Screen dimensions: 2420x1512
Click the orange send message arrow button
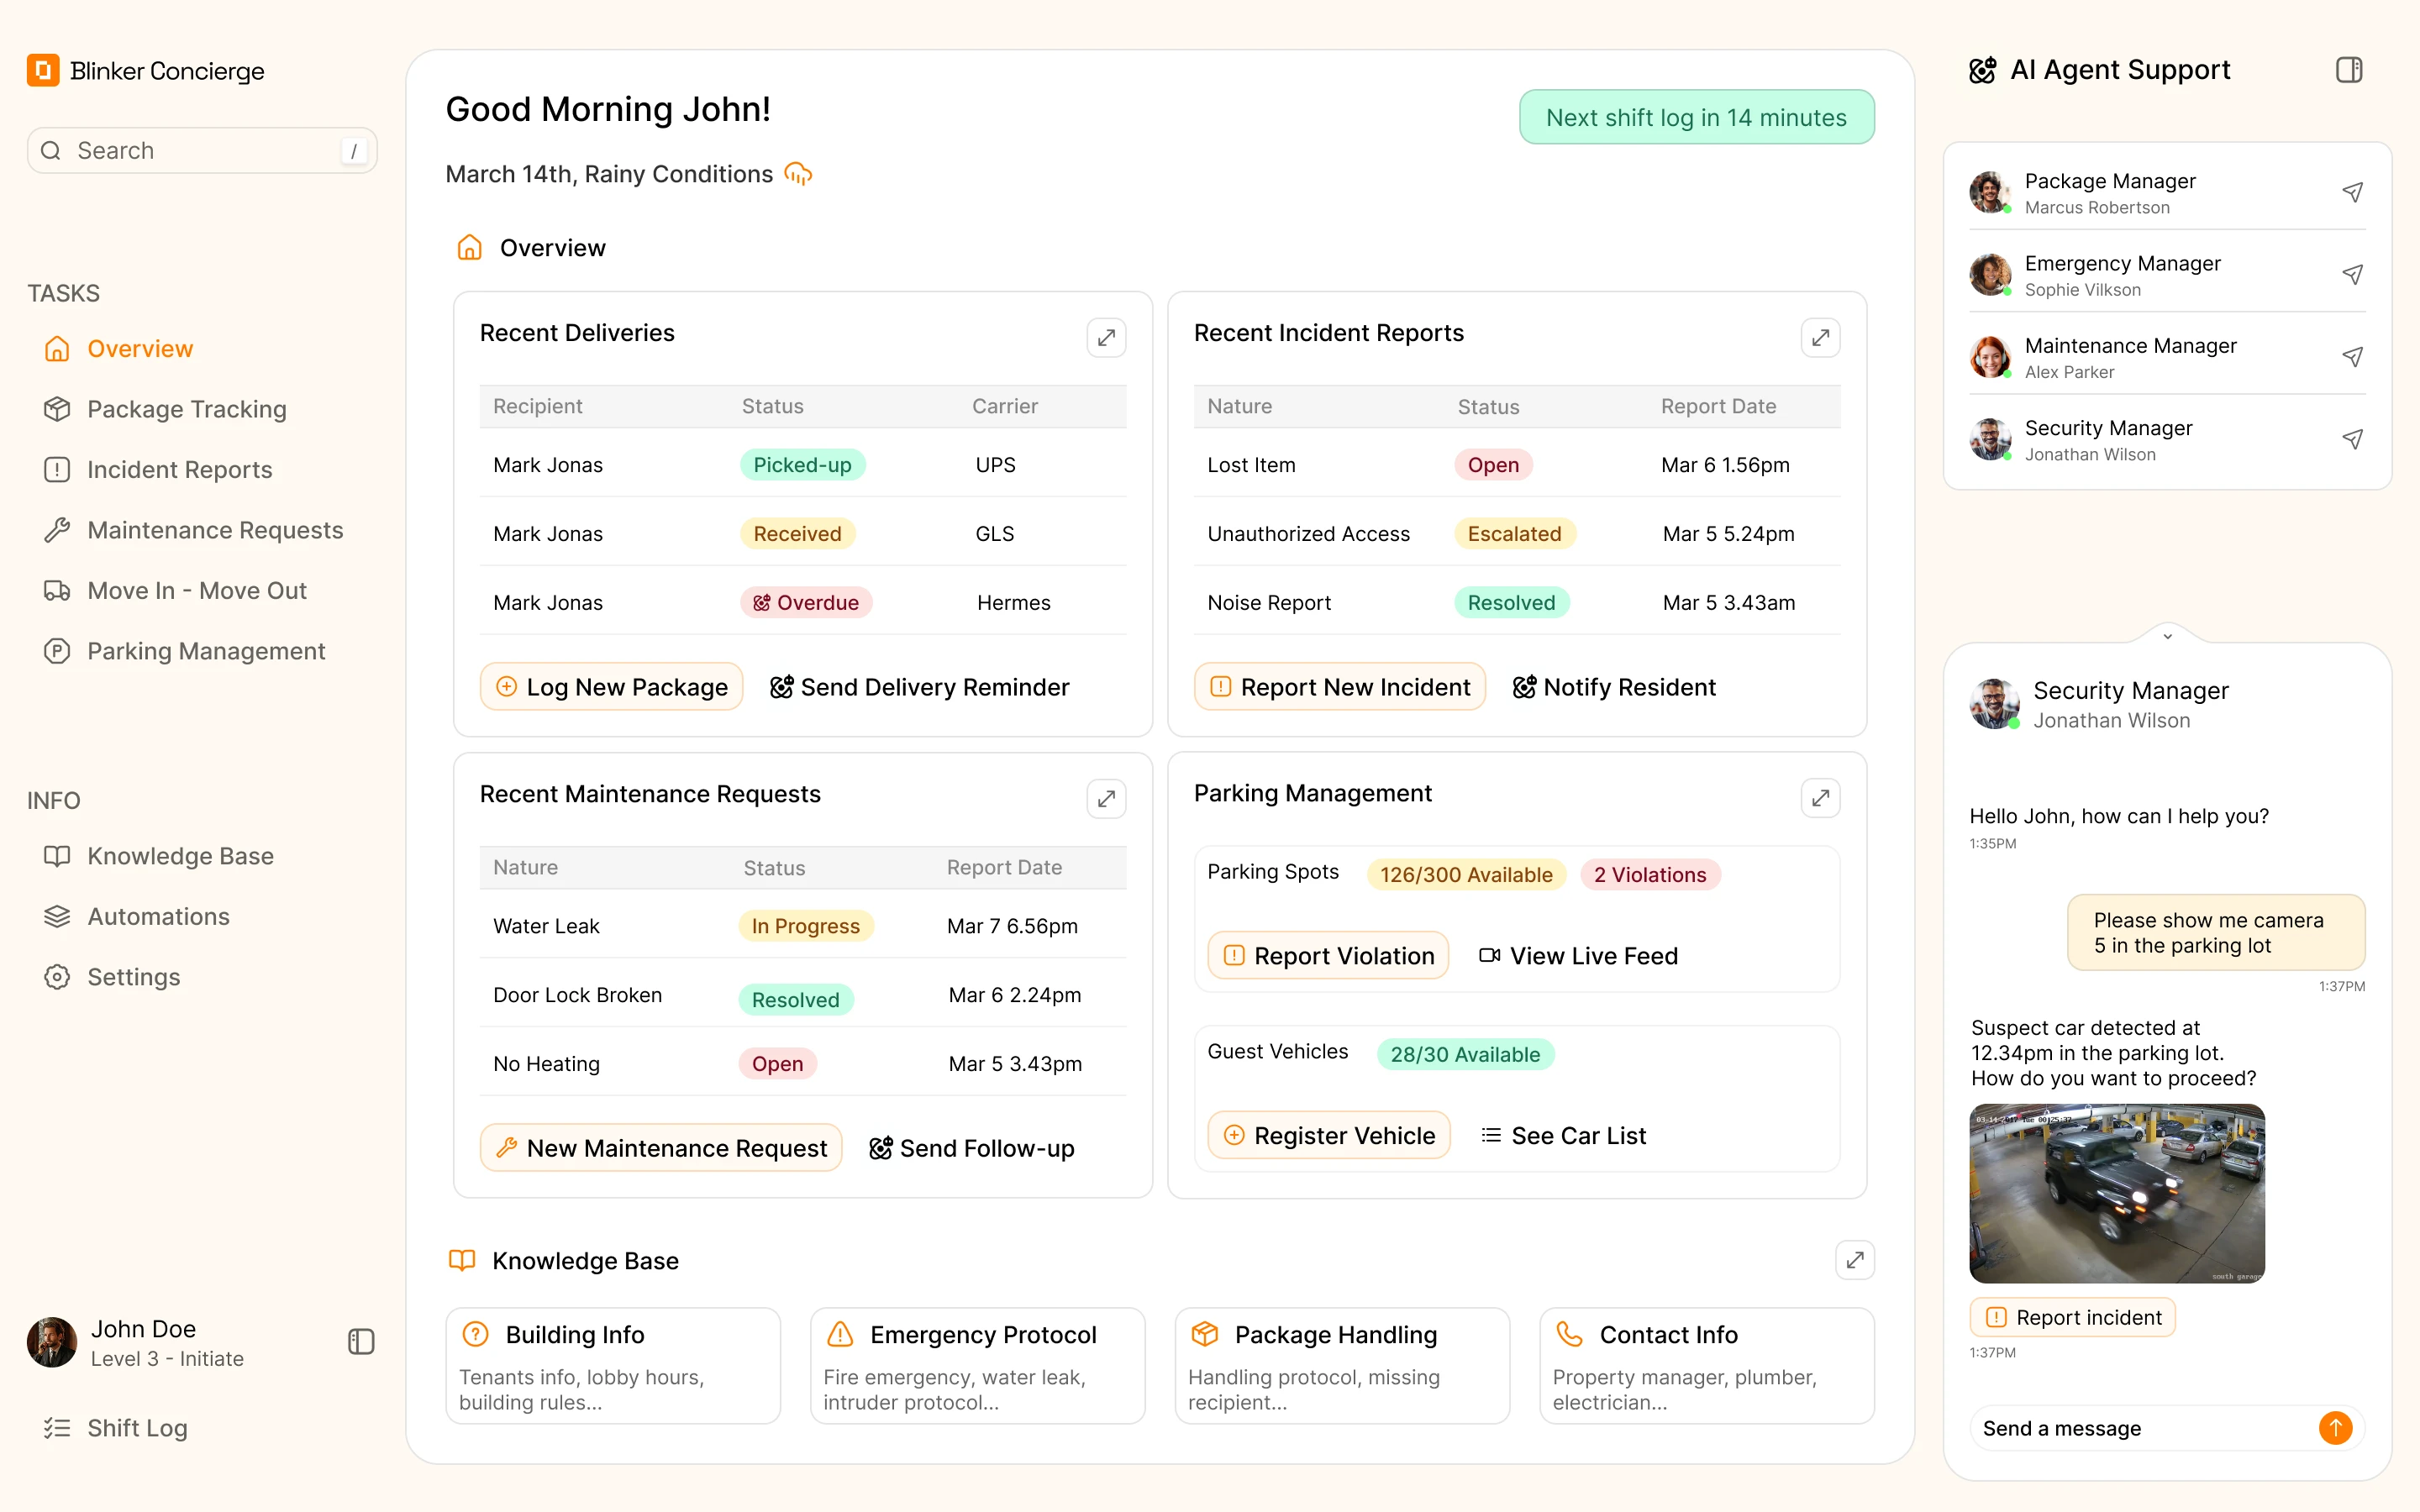point(2334,1427)
